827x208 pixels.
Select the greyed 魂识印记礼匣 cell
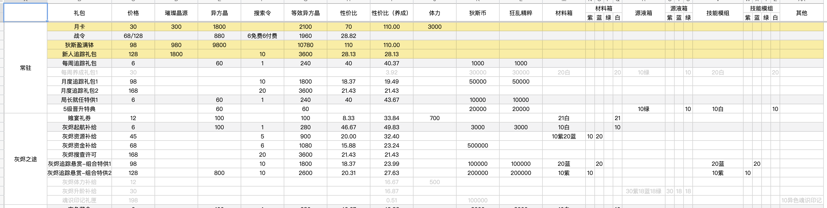coord(79,200)
